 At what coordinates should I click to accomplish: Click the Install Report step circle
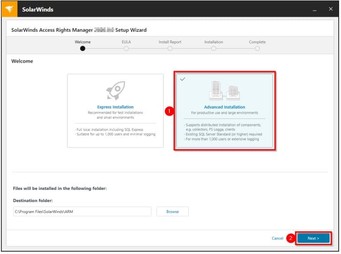coord(170,48)
